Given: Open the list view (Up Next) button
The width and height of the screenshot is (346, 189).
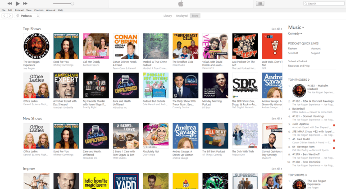Looking at the screenshot, I should [260, 4].
